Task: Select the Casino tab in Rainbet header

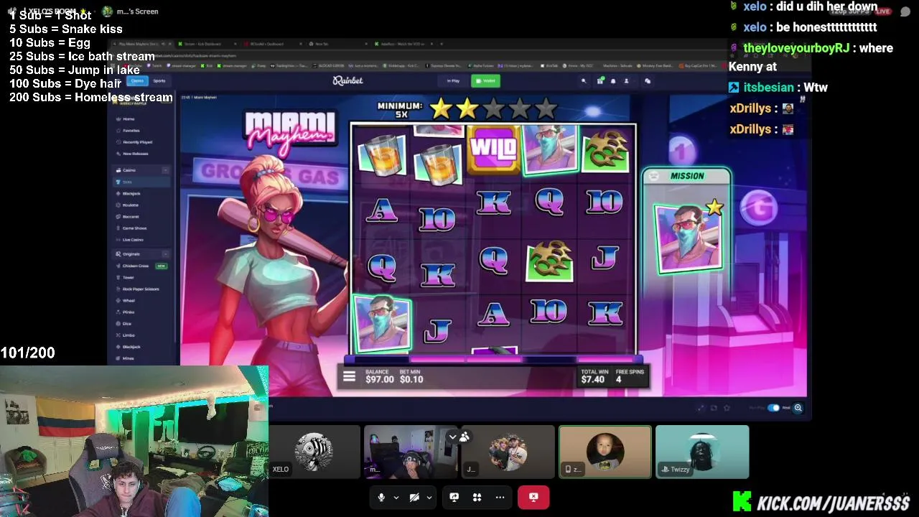Action: [x=136, y=80]
